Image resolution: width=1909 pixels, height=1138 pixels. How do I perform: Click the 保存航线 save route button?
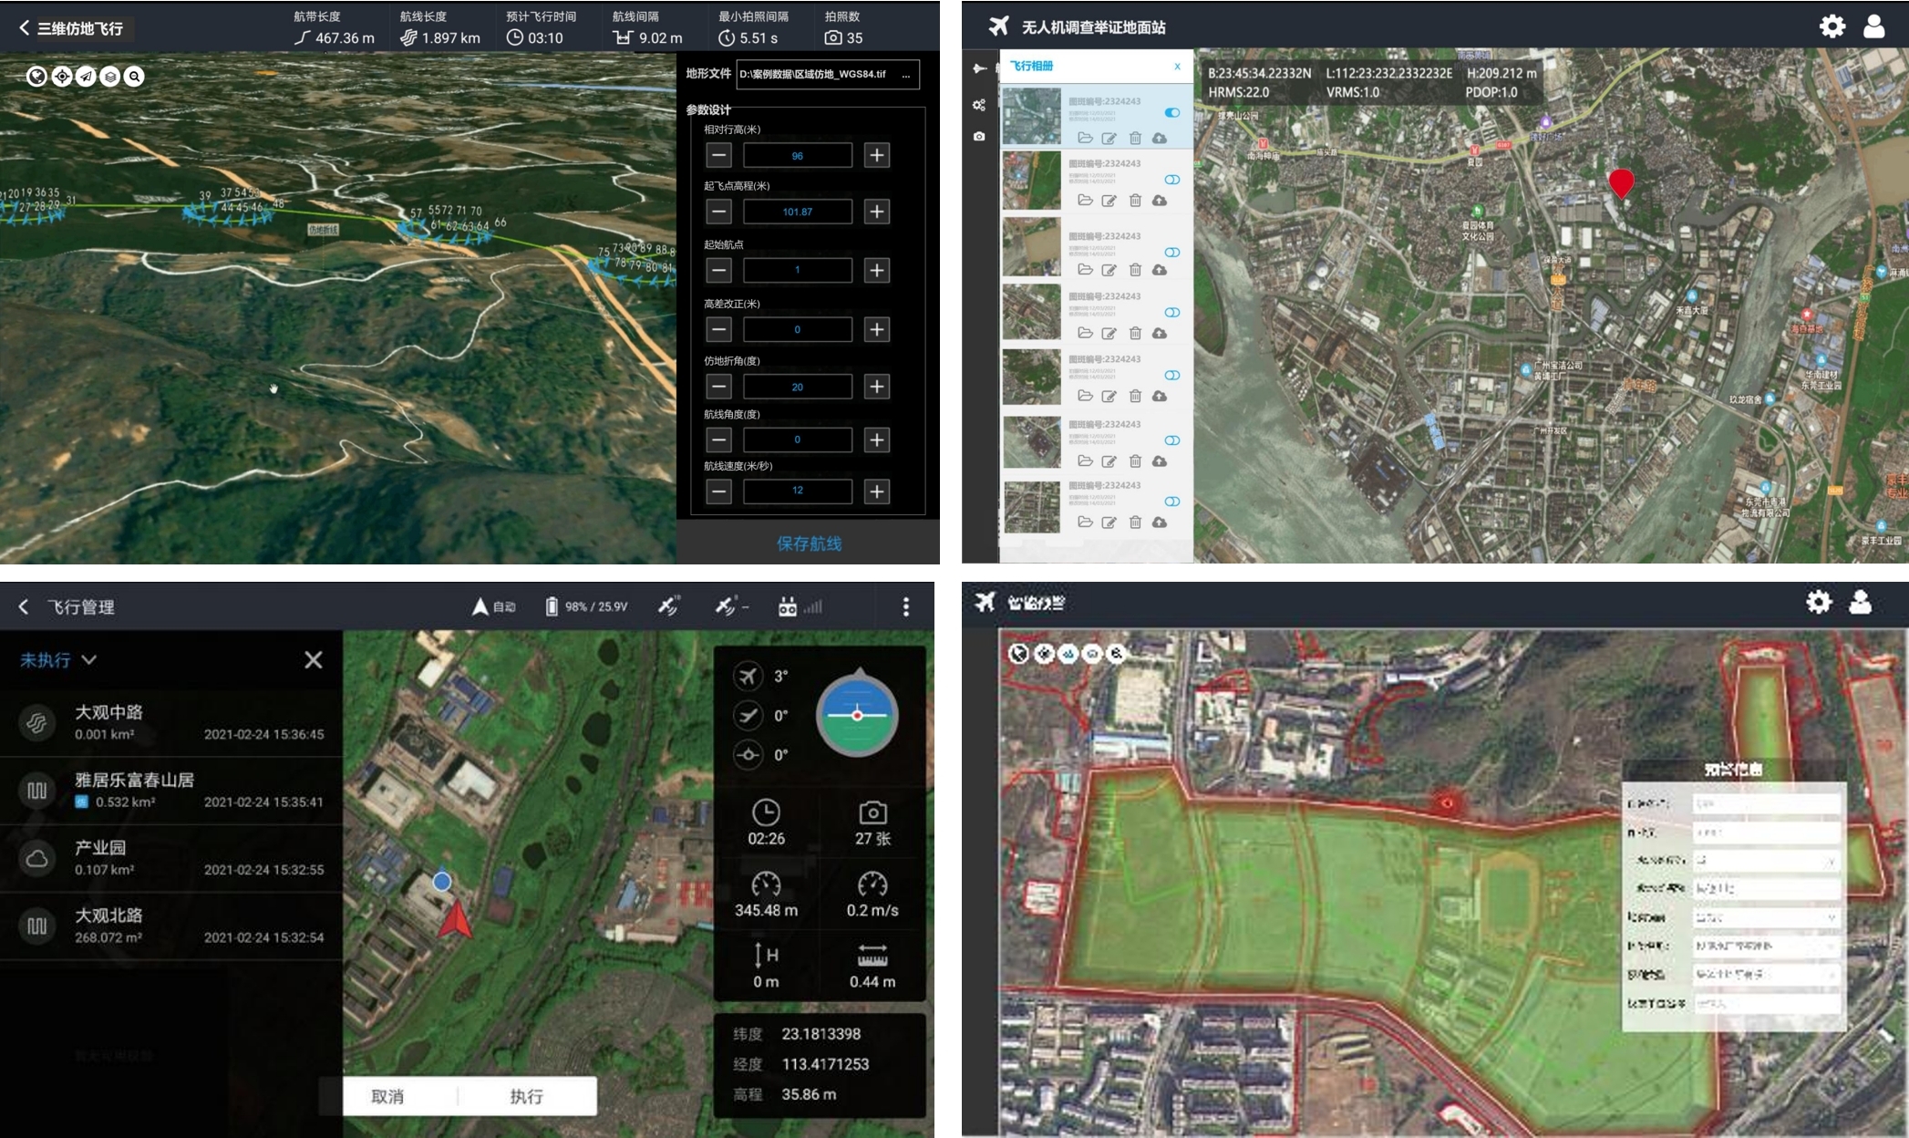[x=809, y=543]
